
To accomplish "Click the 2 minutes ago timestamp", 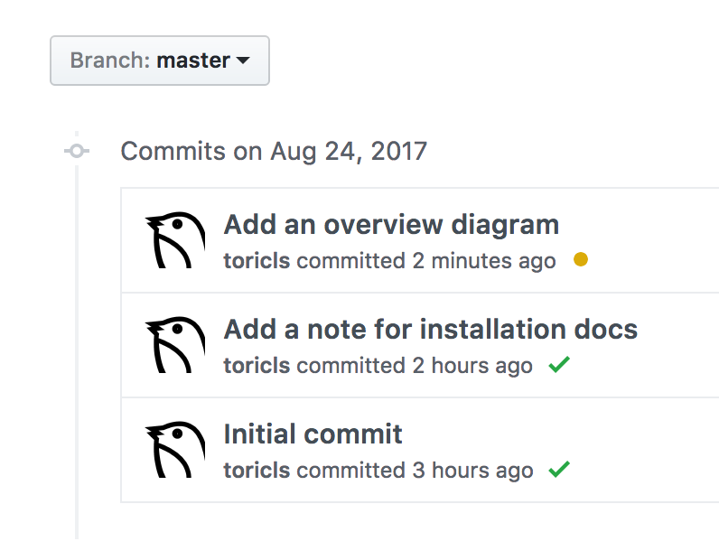I will tap(483, 262).
